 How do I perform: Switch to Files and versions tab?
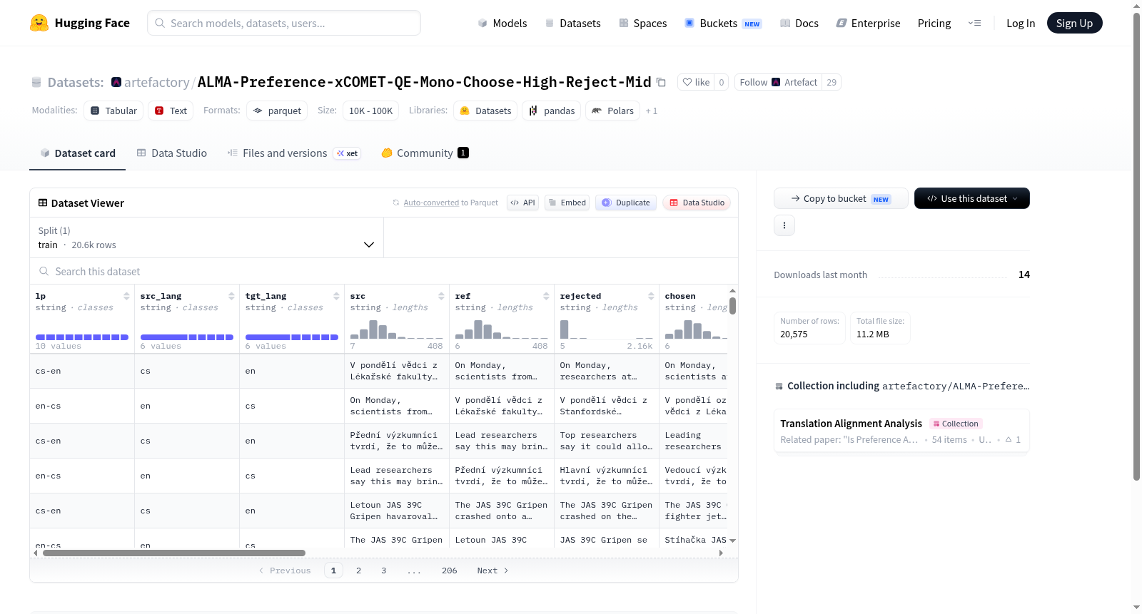pos(294,153)
